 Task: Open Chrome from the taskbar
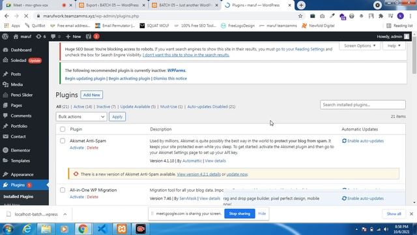[83, 229]
